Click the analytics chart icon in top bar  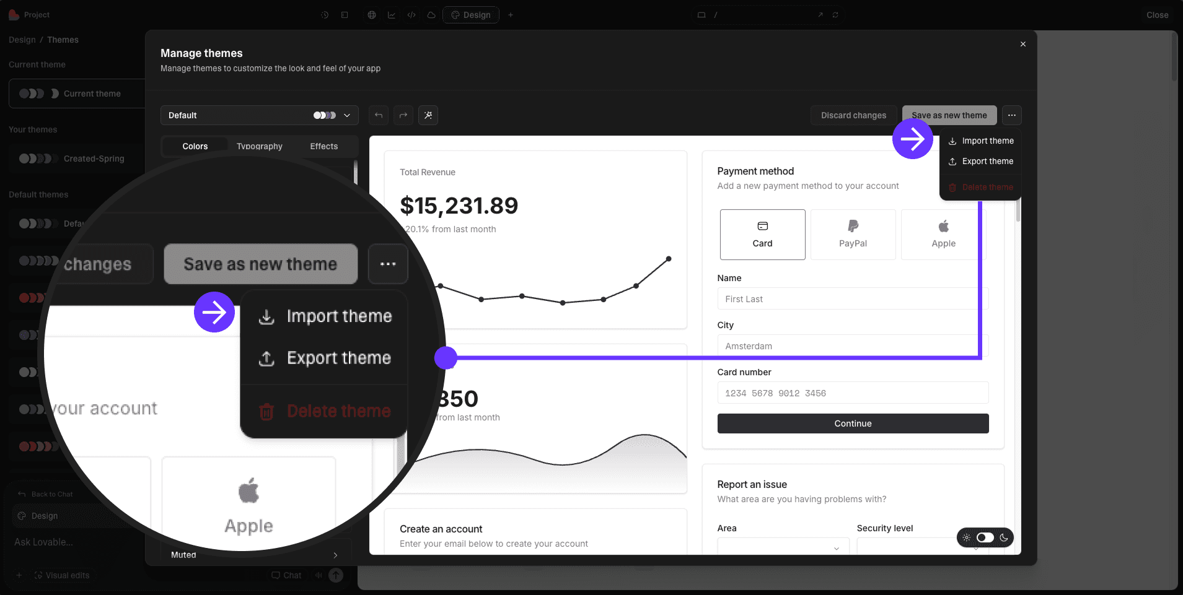click(392, 15)
